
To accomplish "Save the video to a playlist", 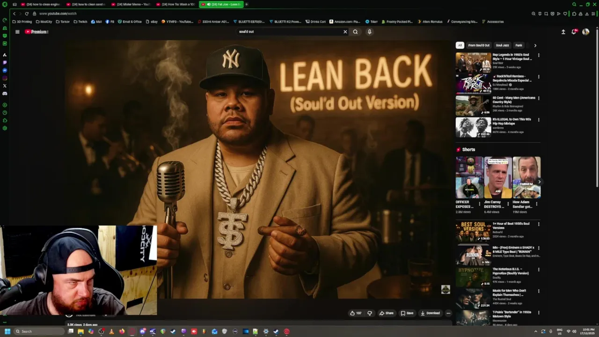I will tap(407, 313).
